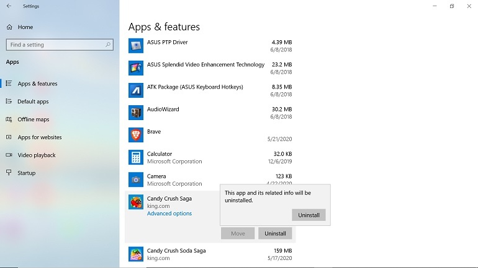Image resolution: width=478 pixels, height=268 pixels.
Task: Click the AudioWizard app icon
Action: pos(136,113)
